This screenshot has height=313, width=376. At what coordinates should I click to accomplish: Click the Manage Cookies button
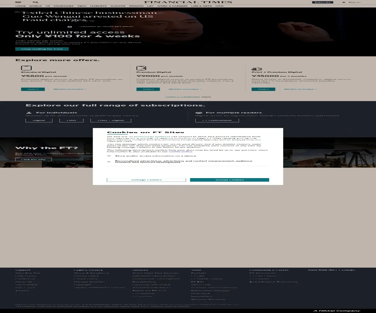pos(146,180)
